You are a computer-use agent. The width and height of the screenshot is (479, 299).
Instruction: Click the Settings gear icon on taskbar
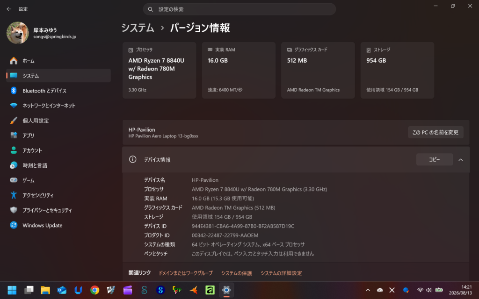tap(226, 290)
